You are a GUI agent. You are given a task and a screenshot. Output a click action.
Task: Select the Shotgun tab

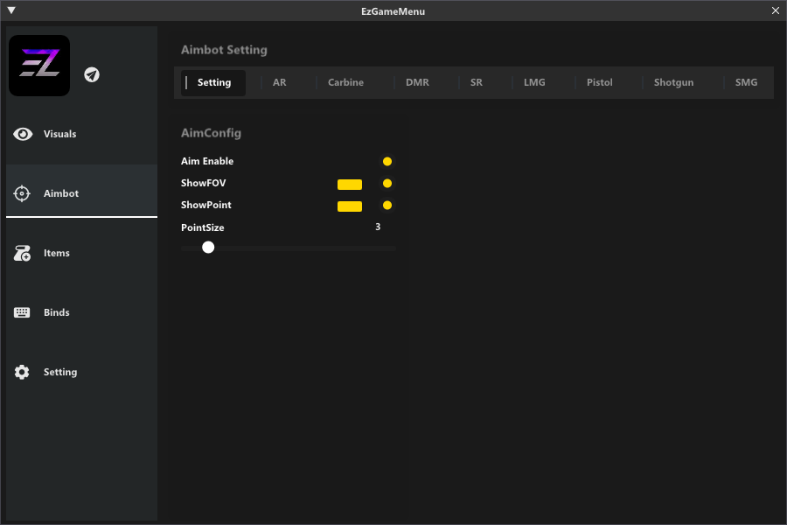pyautogui.click(x=673, y=82)
